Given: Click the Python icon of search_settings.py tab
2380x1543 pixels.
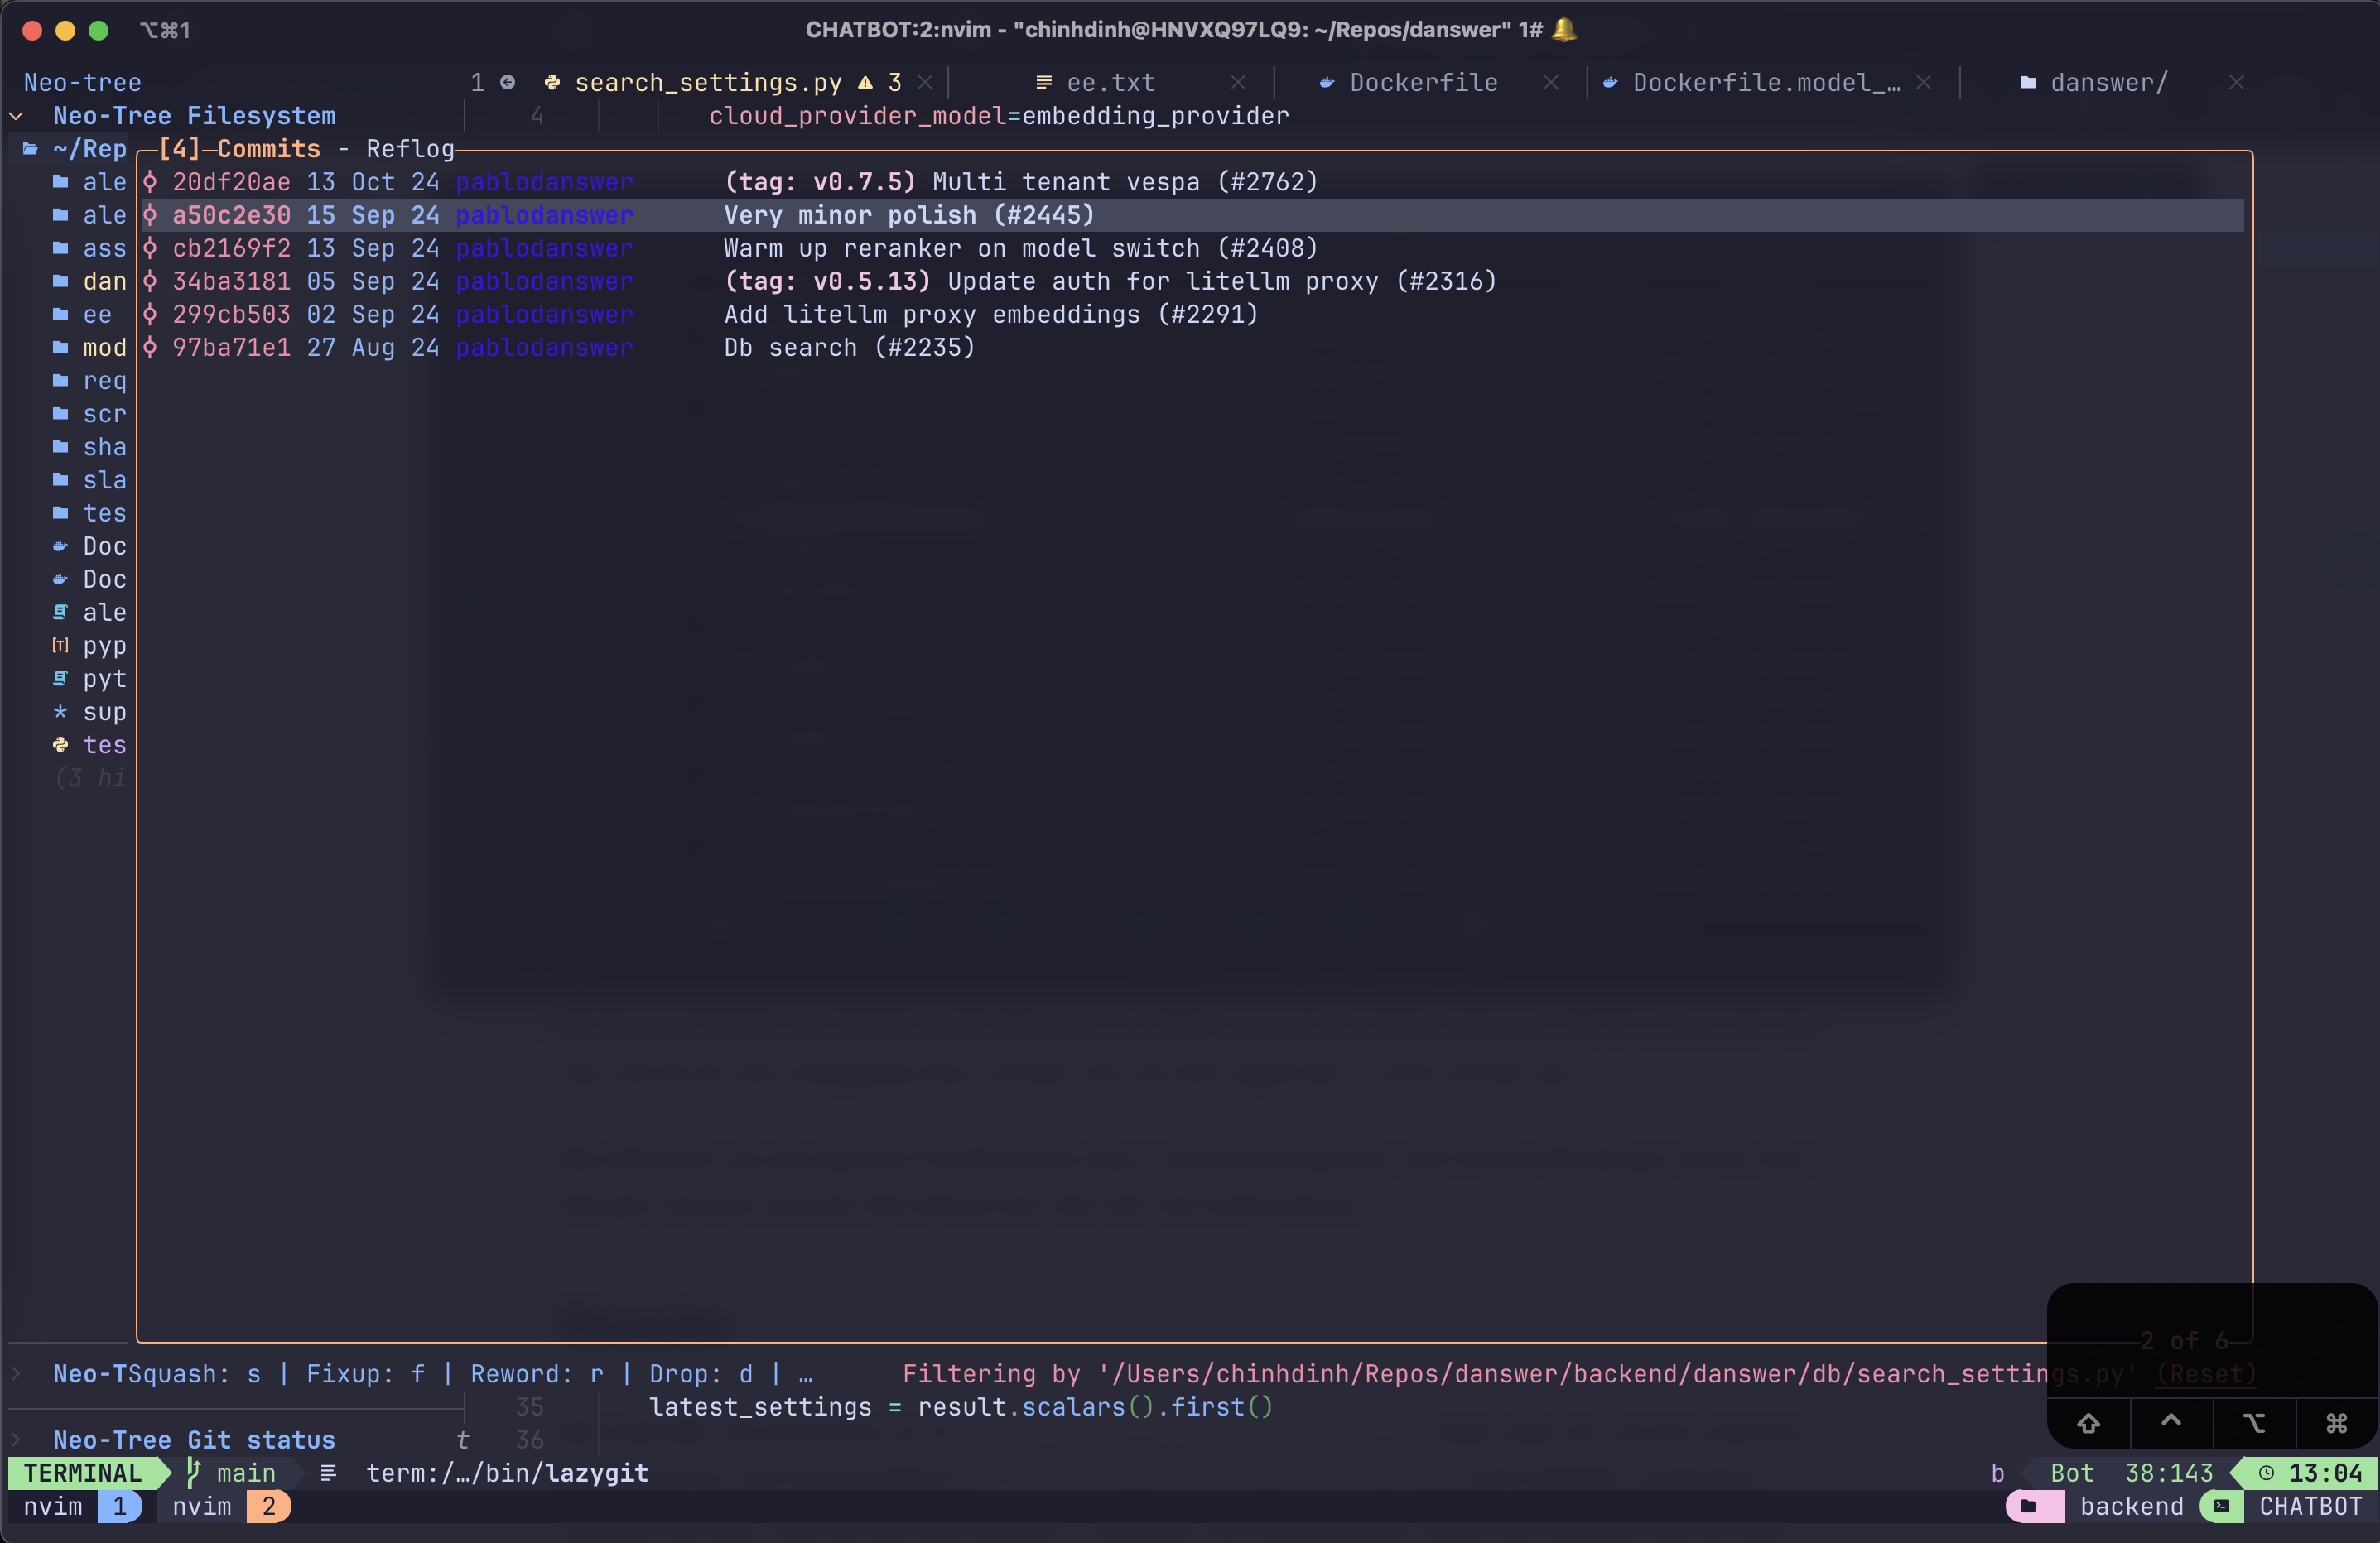Looking at the screenshot, I should click(x=552, y=83).
